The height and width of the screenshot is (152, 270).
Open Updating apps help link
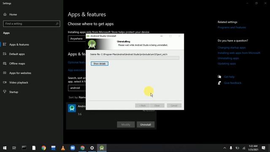point(227,64)
